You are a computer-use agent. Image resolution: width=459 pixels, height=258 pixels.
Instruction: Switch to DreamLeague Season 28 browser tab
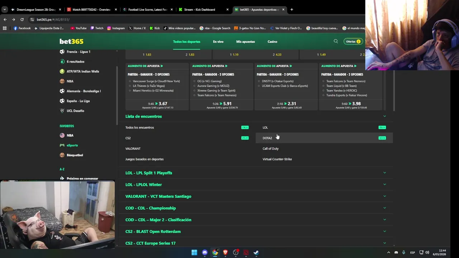pyautogui.click(x=35, y=10)
